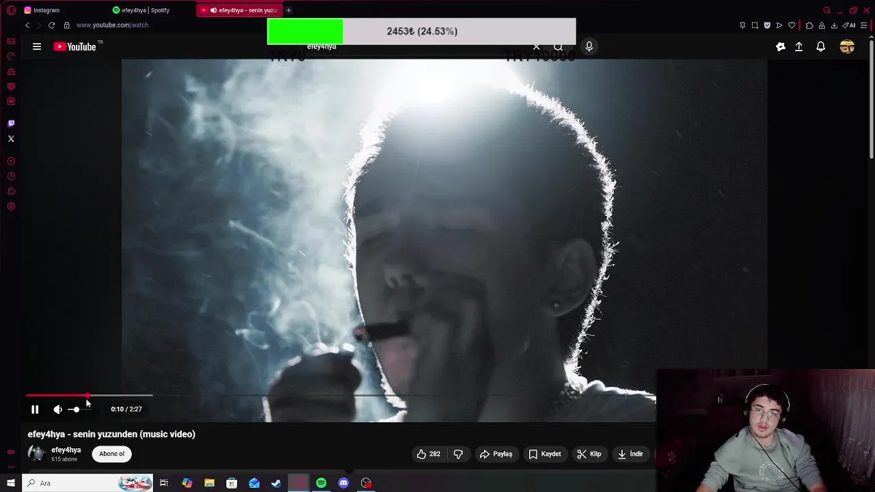875x492 pixels.
Task: Open the easy setup sliders icon
Action: pos(864,25)
